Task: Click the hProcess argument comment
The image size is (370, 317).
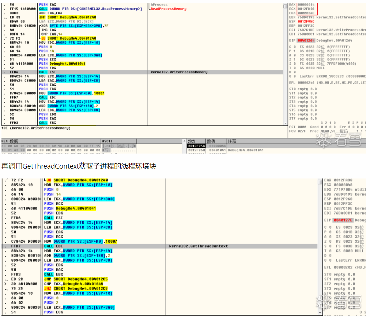Action: (x=159, y=5)
